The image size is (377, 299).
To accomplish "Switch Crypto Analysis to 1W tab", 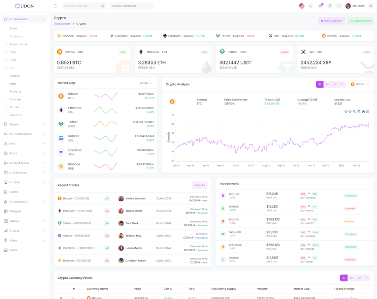I will (x=327, y=84).
